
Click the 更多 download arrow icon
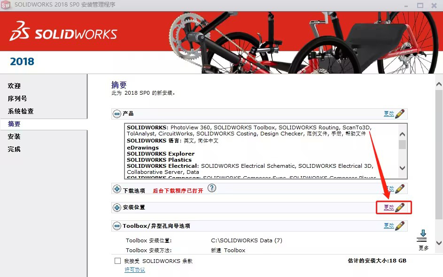tap(423, 236)
